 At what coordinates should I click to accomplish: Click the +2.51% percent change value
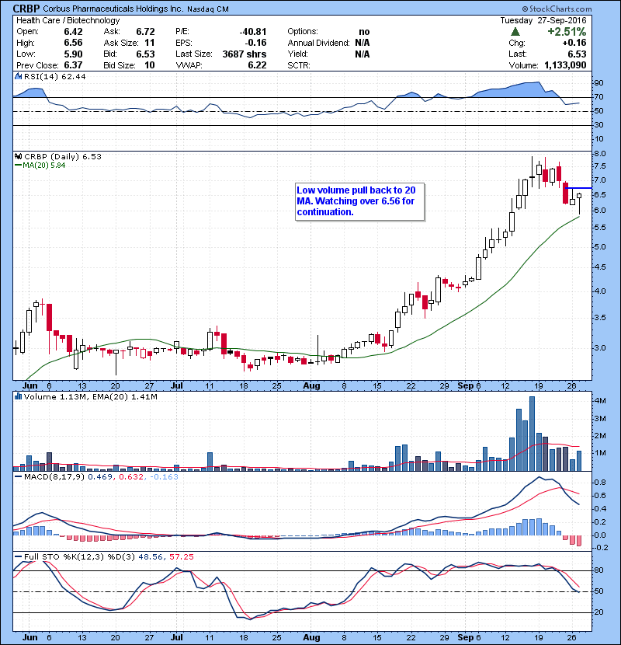(567, 32)
